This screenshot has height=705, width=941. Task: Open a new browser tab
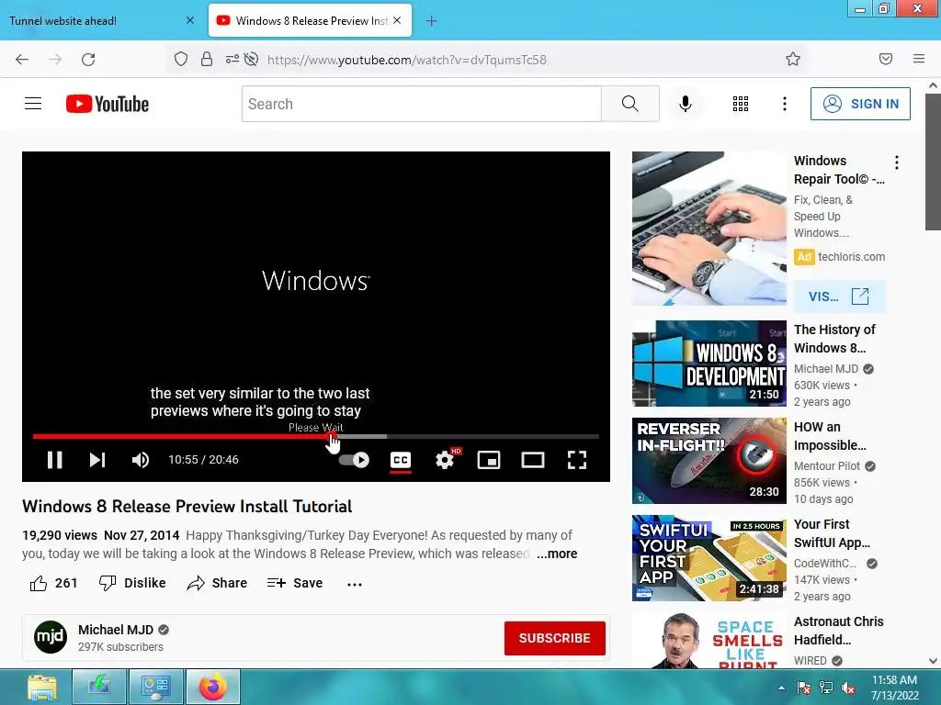[432, 21]
